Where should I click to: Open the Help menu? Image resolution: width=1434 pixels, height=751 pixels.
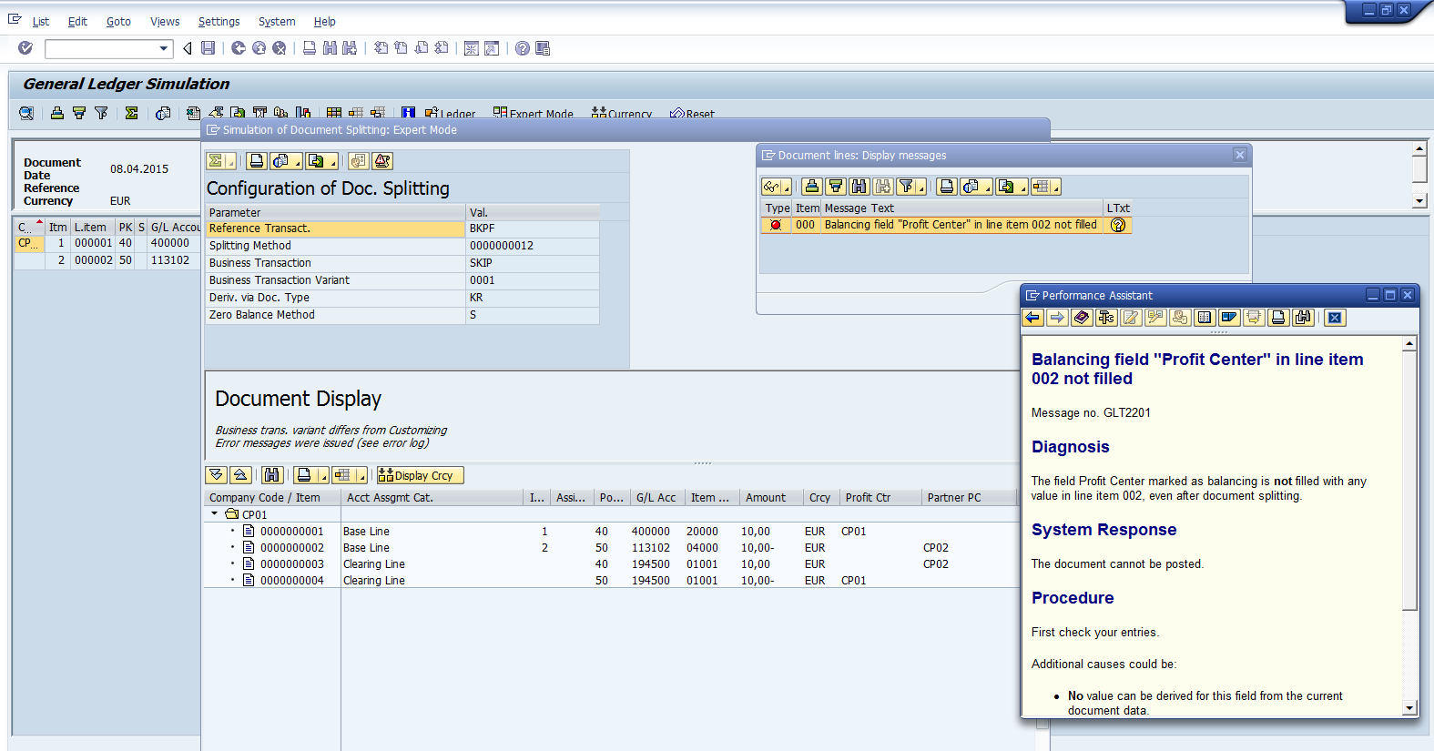click(x=324, y=22)
